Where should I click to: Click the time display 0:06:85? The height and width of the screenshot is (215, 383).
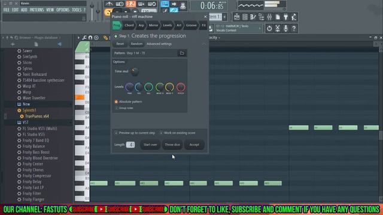click(212, 5)
